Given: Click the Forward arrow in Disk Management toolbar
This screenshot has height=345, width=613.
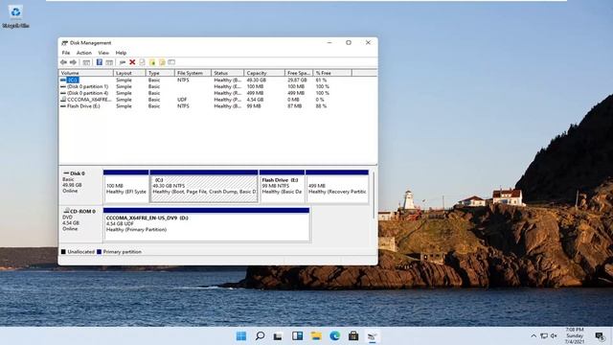Looking at the screenshot, I should (x=73, y=62).
